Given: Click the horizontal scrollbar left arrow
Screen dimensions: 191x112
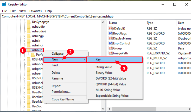Looking at the screenshot, I should 109,109.
